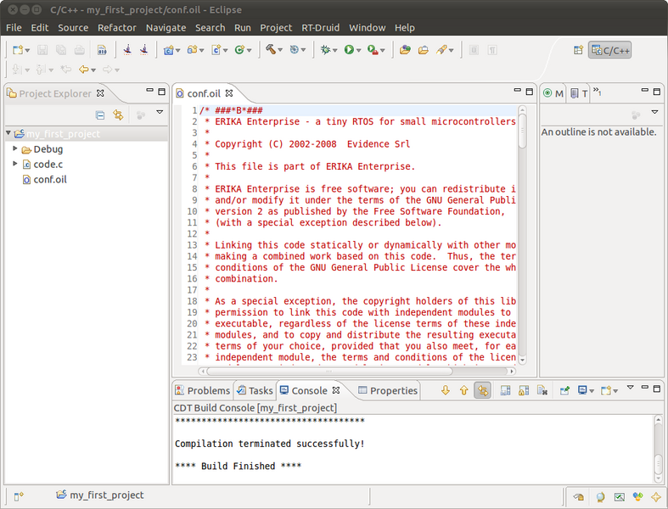Select conf.oil in Project Explorer

click(x=45, y=179)
